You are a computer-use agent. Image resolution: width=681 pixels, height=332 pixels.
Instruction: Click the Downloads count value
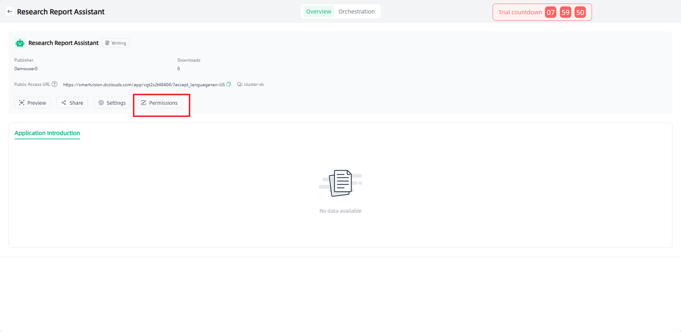(x=179, y=69)
